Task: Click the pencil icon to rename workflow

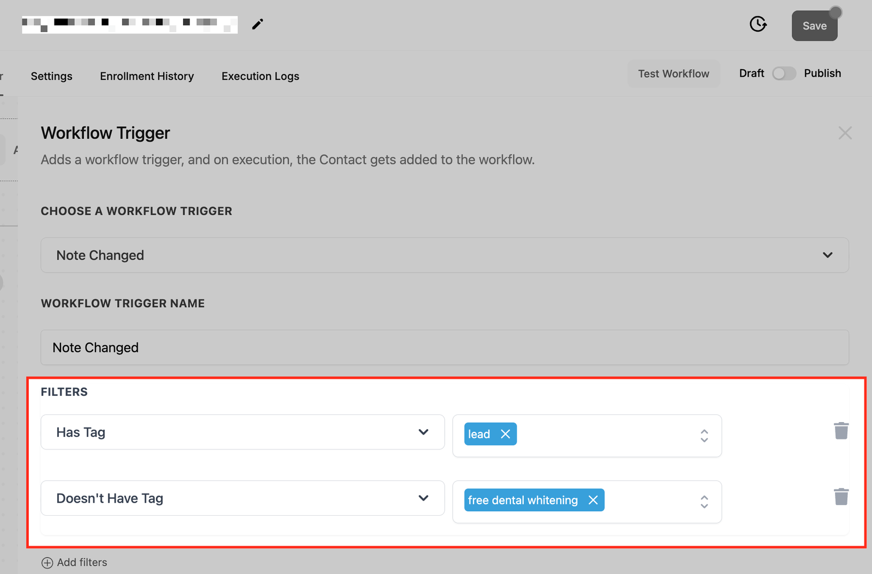Action: (x=257, y=24)
